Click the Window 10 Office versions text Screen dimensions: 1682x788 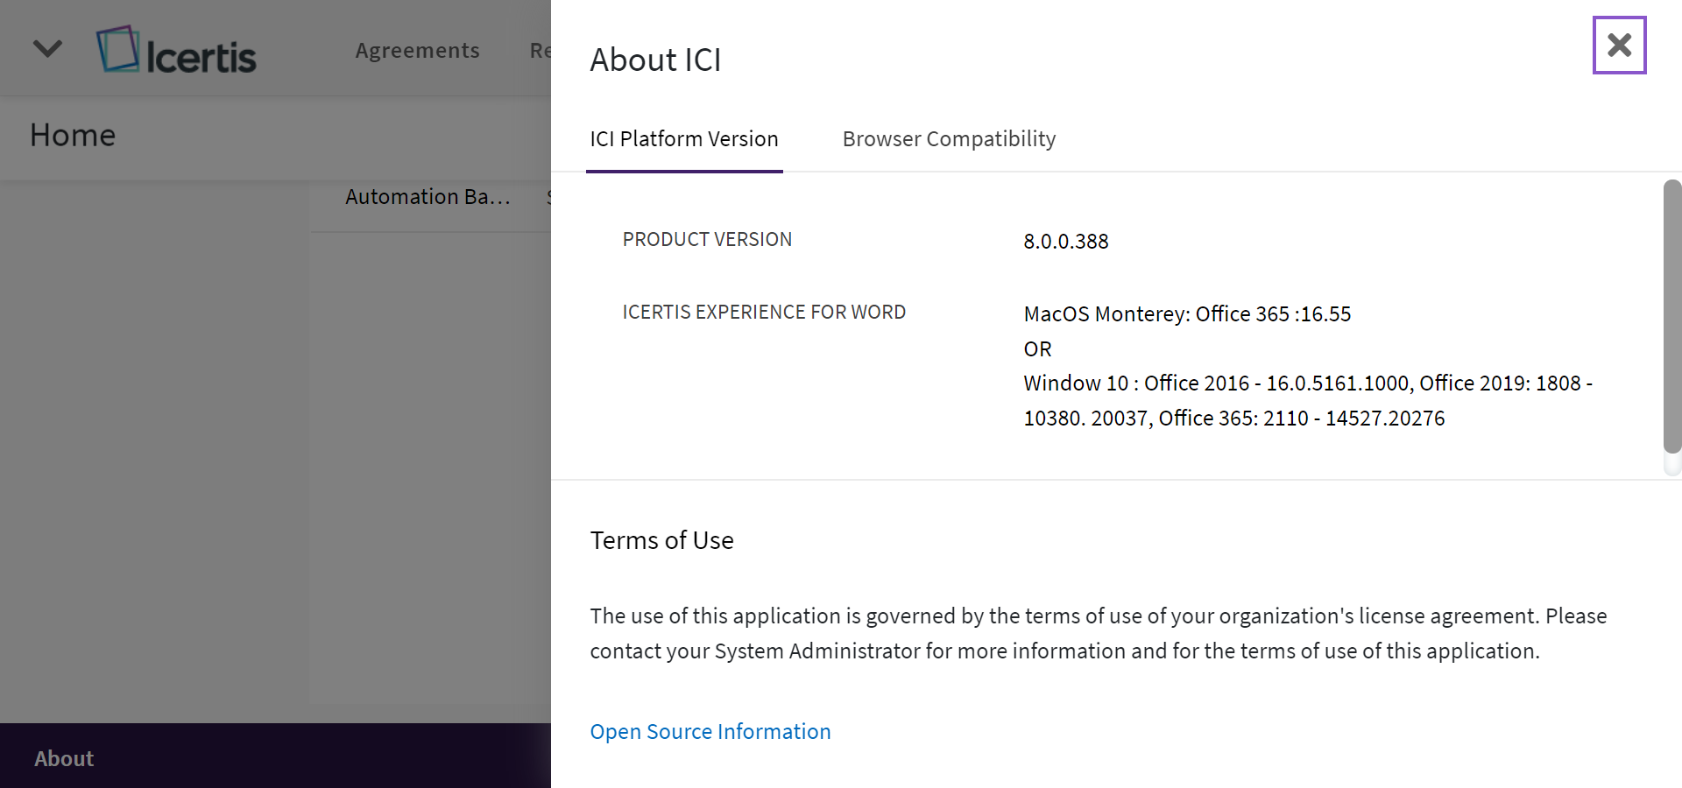[1307, 401]
